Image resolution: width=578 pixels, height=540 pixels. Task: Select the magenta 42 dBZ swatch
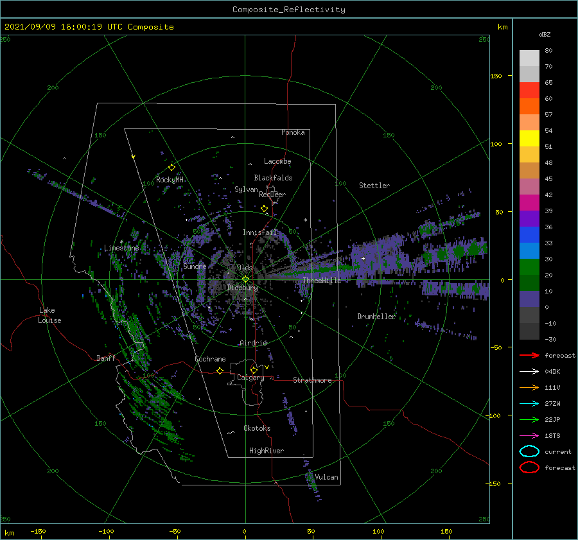pyautogui.click(x=529, y=202)
